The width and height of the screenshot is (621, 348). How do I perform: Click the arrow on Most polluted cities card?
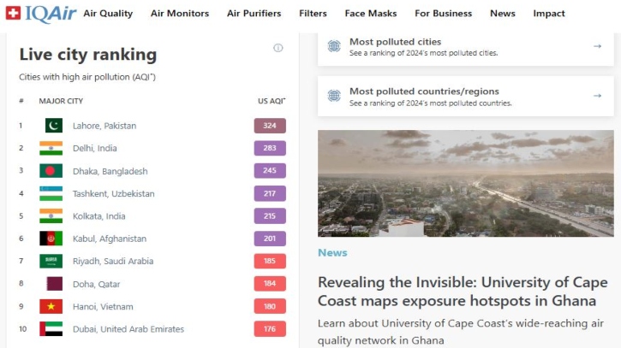click(x=597, y=46)
